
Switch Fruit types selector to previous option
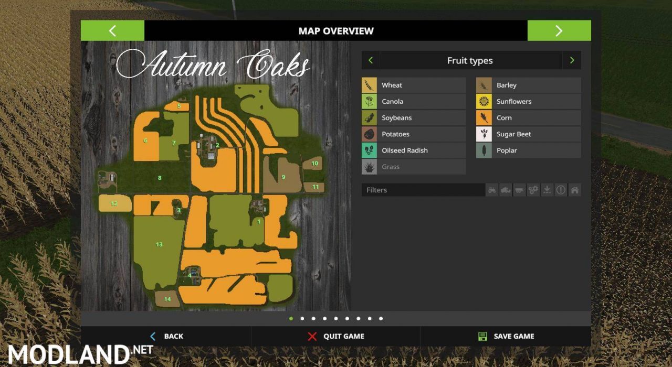371,60
